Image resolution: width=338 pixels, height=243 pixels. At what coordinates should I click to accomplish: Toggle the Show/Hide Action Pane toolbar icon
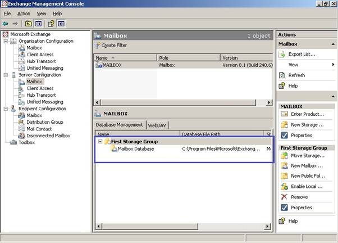point(61,24)
